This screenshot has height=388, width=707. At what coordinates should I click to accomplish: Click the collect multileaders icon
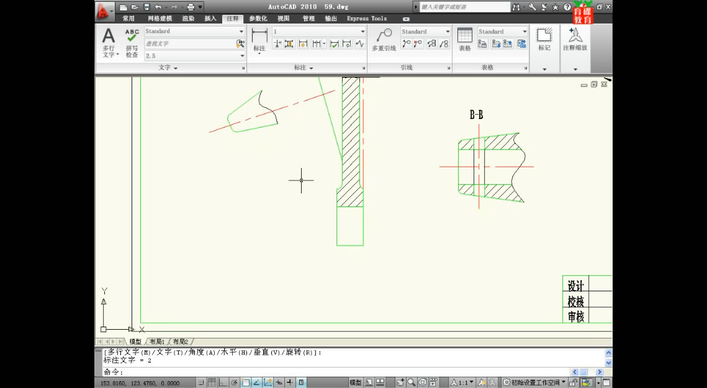[x=444, y=43]
